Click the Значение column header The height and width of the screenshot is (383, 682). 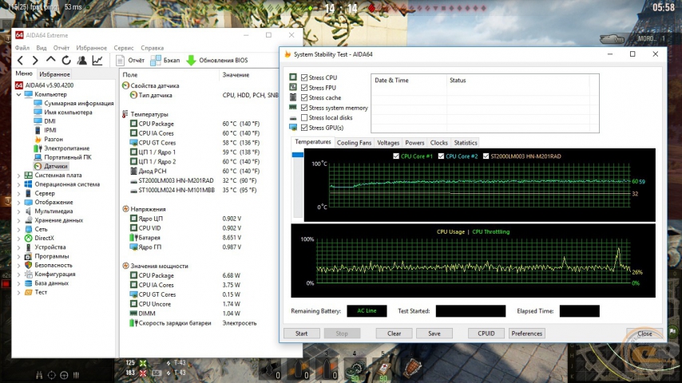[x=236, y=75]
